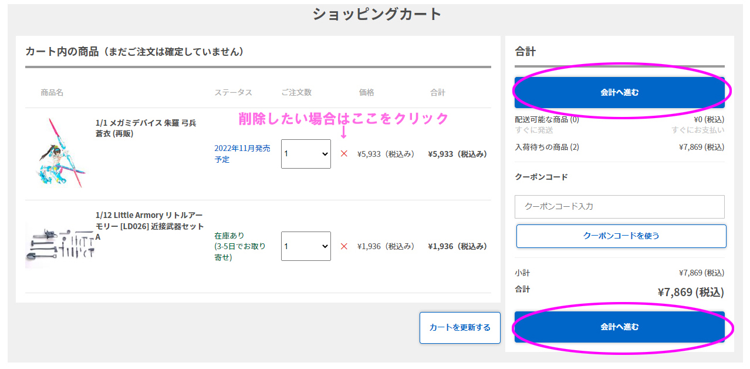
Task: Open product link 1/1 メガミデバイス 朱羅 弓兵 蒼衣
Action: pyautogui.click(x=146, y=128)
